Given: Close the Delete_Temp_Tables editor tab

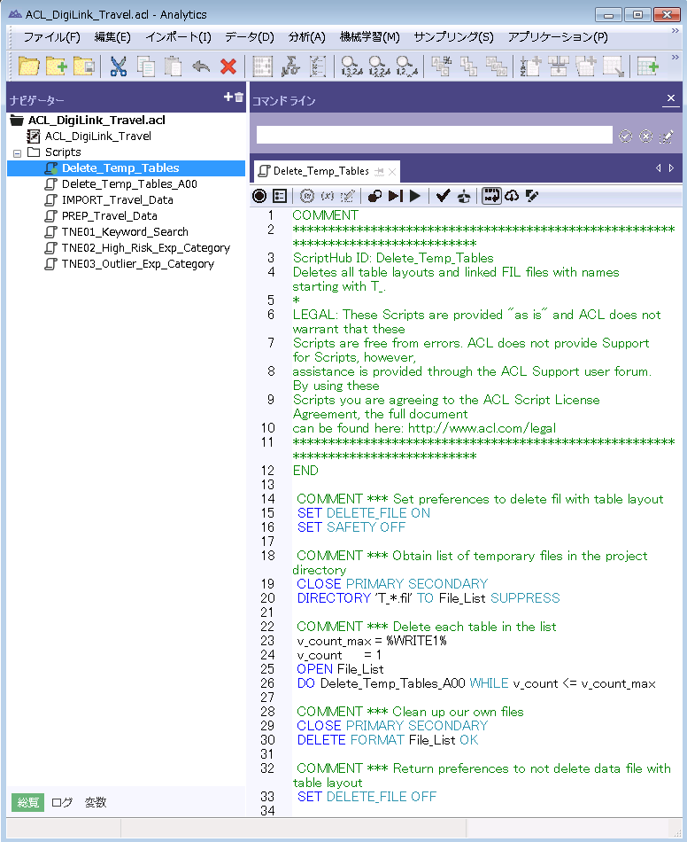Looking at the screenshot, I should (x=392, y=171).
